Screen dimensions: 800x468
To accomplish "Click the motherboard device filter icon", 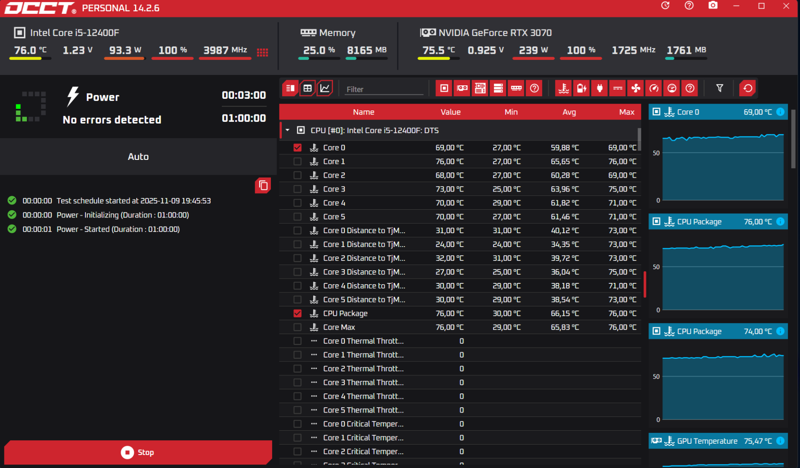I will tap(480, 88).
